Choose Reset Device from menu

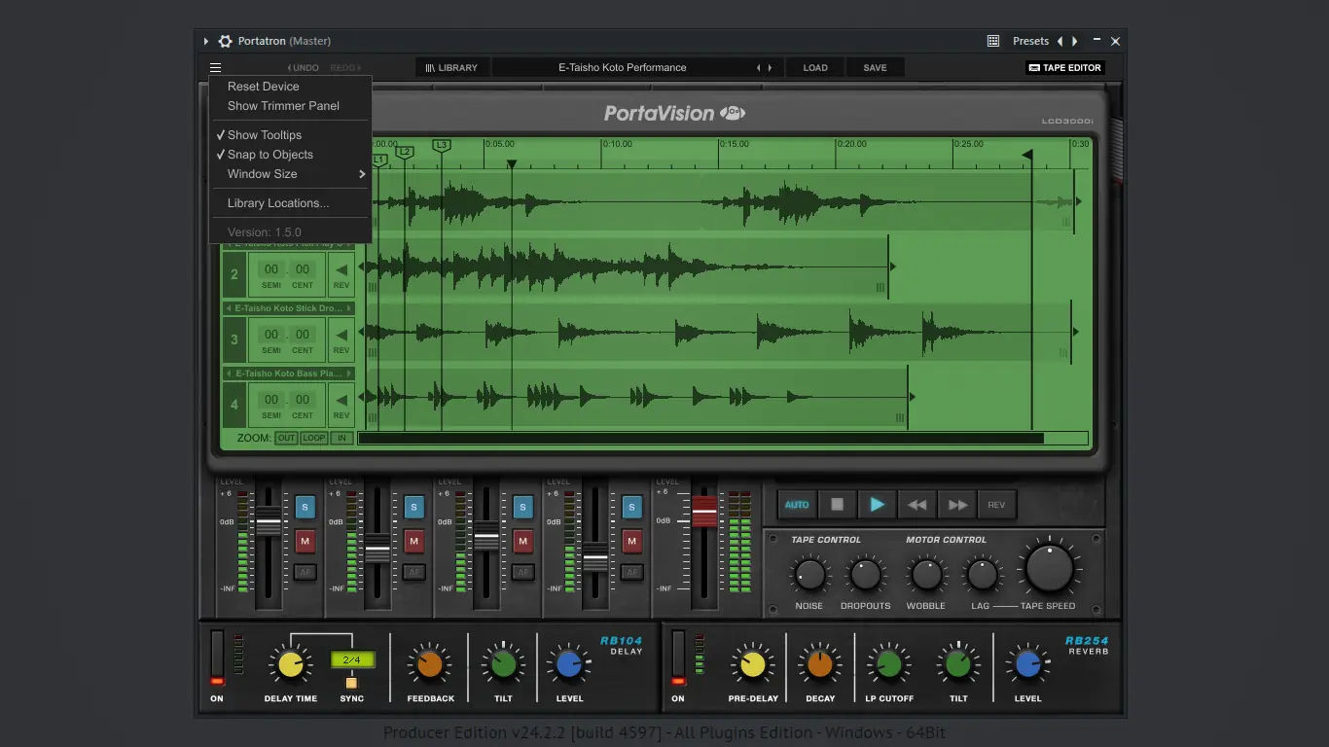[263, 87]
